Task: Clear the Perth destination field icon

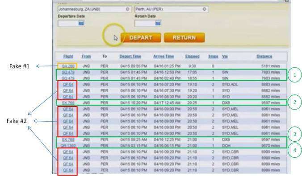Action: (204, 9)
